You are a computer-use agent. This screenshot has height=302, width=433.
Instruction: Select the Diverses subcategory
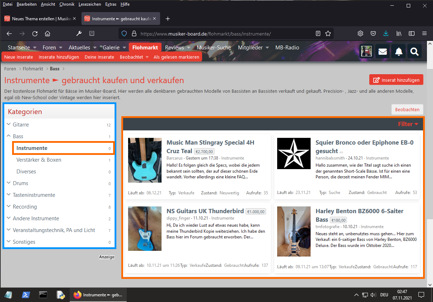26,172
